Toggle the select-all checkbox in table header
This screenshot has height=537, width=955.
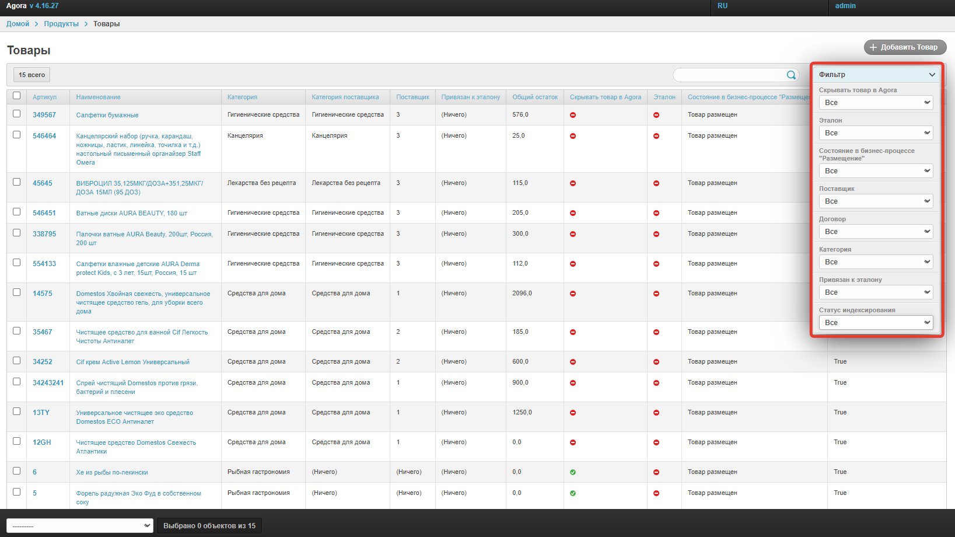pos(17,96)
